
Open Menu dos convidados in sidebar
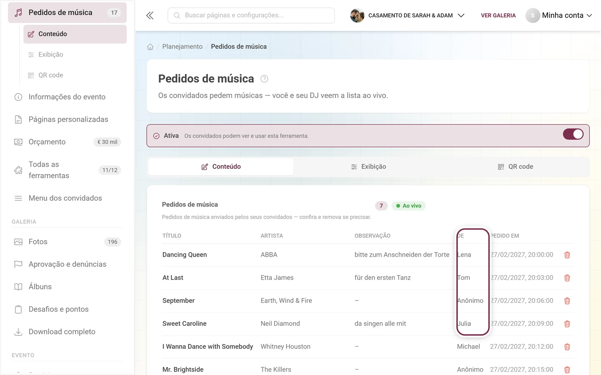coord(67,198)
